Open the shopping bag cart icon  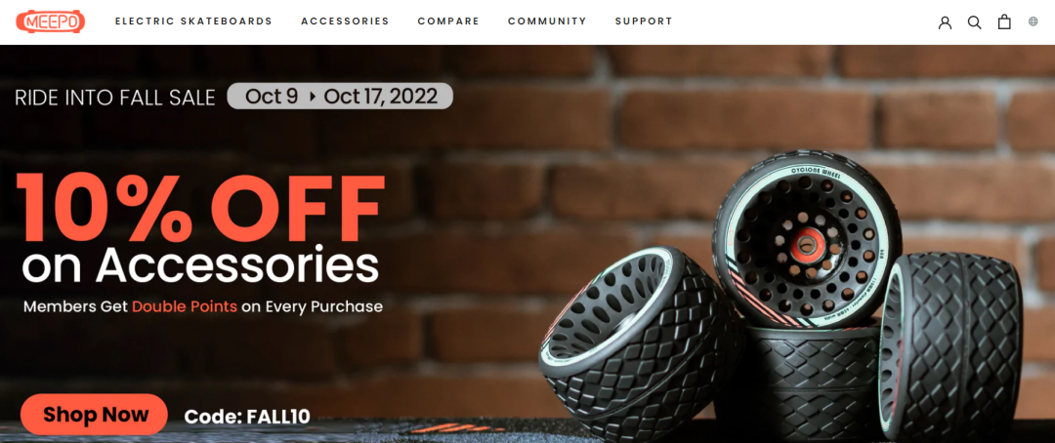pos(1004,21)
